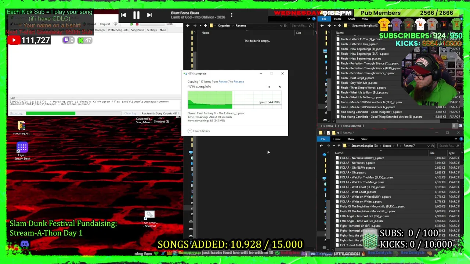
Task: Refresh the Renme 7 folder view
Action: click(433, 146)
